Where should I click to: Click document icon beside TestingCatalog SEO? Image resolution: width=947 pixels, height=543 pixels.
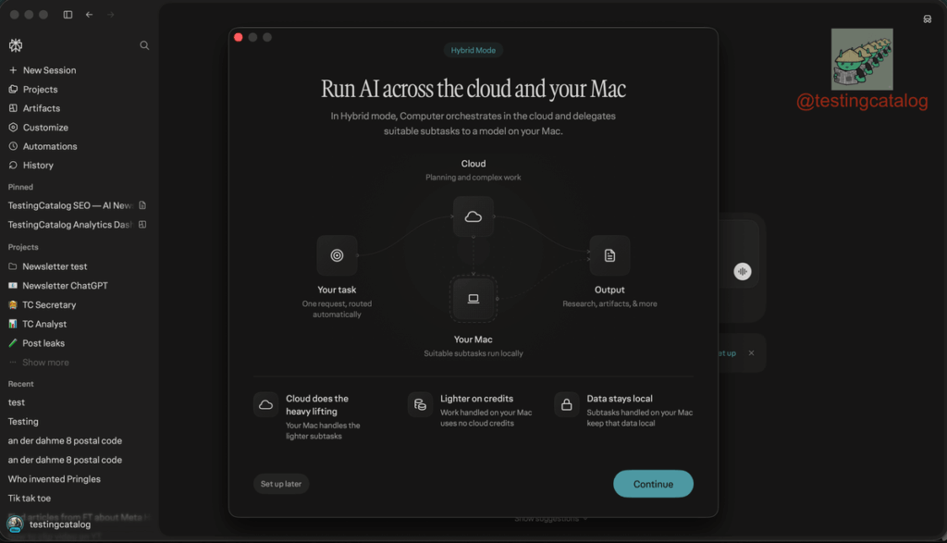(x=142, y=205)
